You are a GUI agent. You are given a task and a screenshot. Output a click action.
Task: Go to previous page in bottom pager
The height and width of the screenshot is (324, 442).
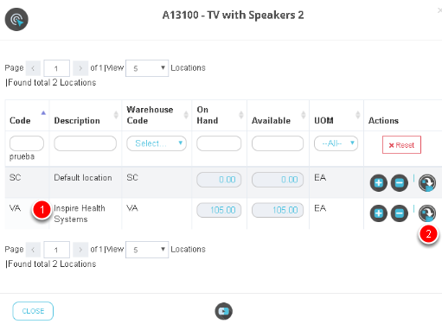tap(33, 250)
